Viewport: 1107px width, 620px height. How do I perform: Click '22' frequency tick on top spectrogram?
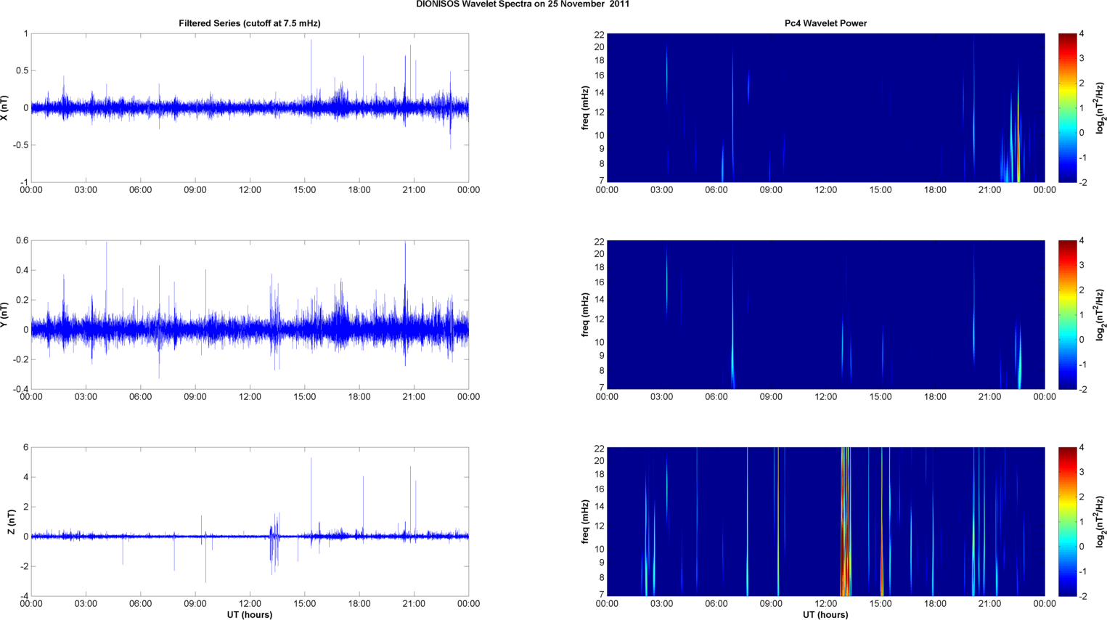click(599, 35)
